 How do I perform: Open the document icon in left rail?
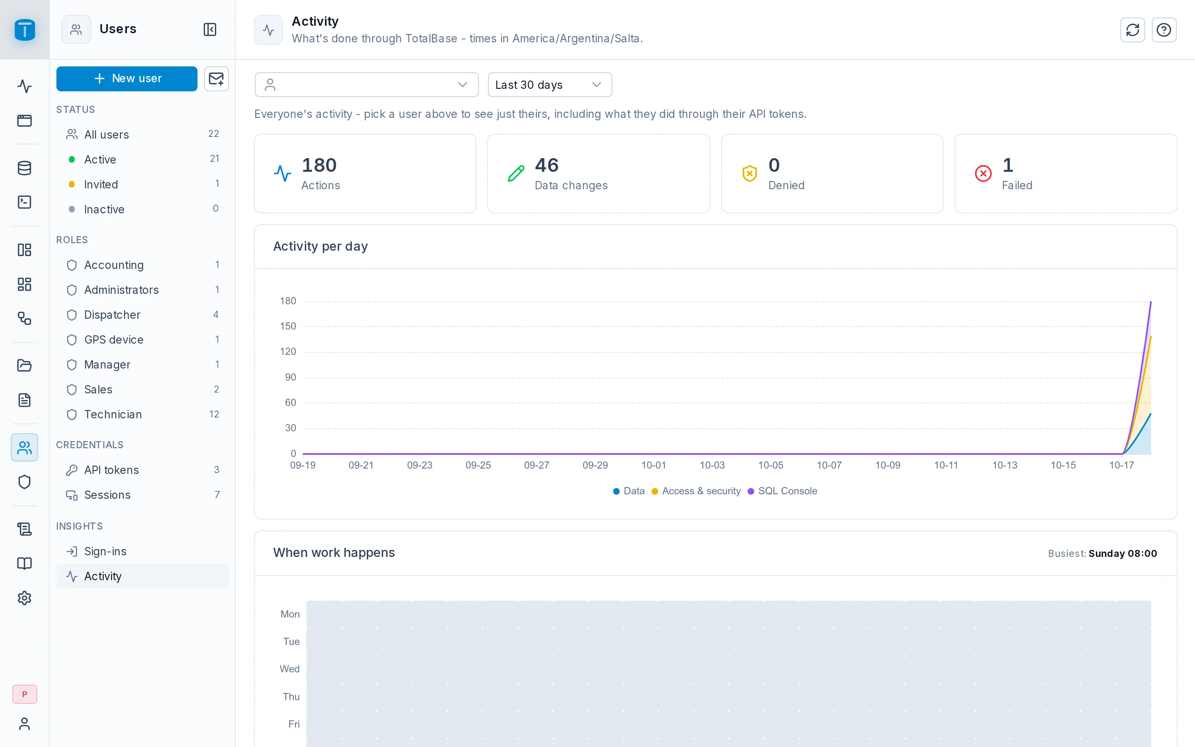pyautogui.click(x=25, y=400)
